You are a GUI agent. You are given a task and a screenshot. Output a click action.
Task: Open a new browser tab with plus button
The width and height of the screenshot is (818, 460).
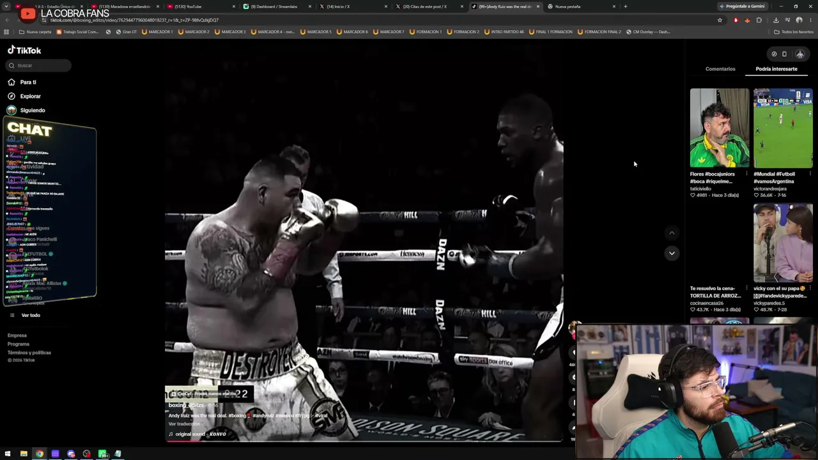625,6
